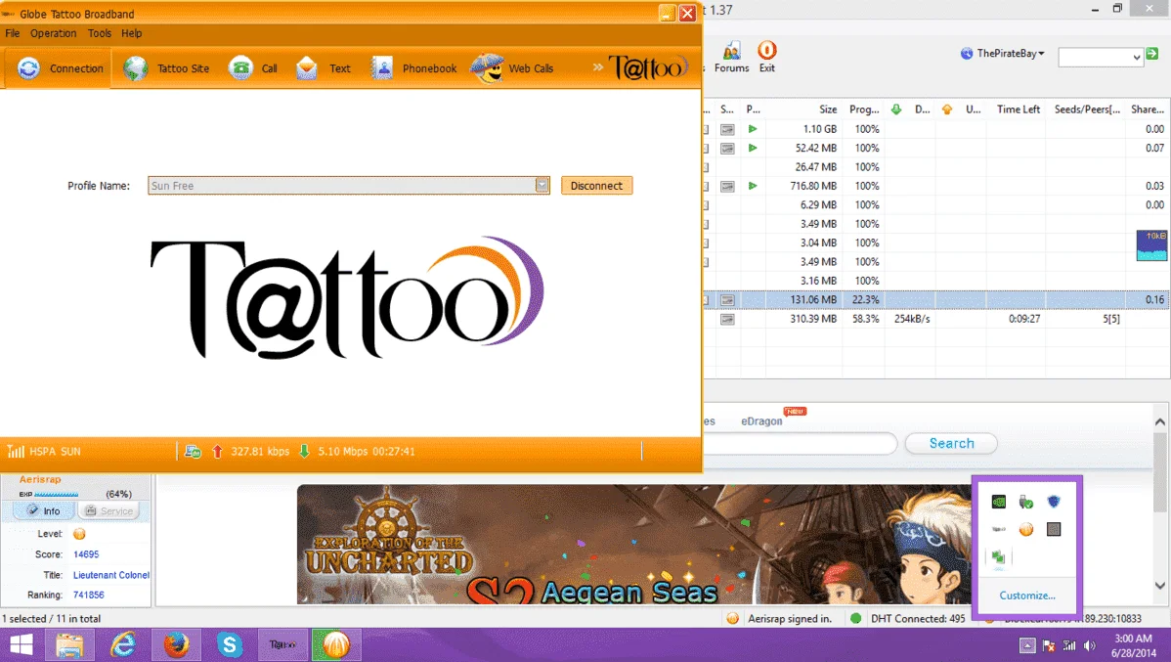The width and height of the screenshot is (1171, 662).
Task: Click Safely Remove Hardware tray icon
Action: tap(1026, 502)
